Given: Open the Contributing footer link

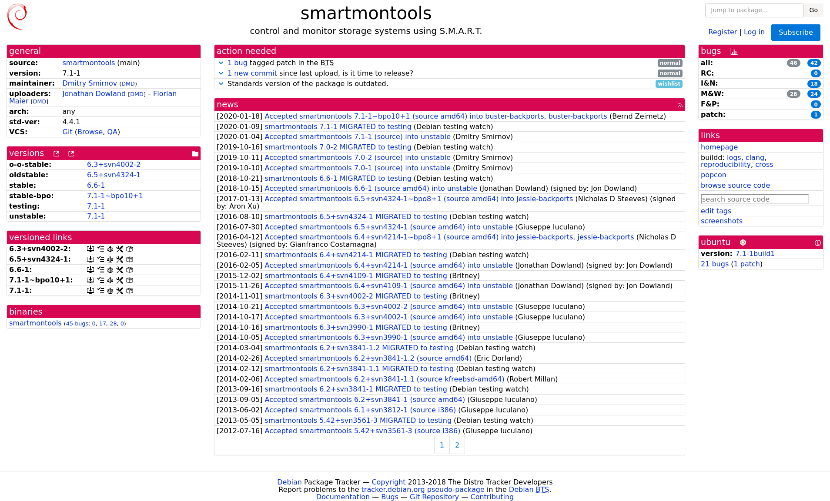Looking at the screenshot, I should click(492, 497).
